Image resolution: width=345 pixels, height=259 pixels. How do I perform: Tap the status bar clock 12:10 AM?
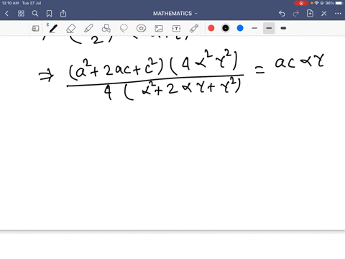(10, 3)
